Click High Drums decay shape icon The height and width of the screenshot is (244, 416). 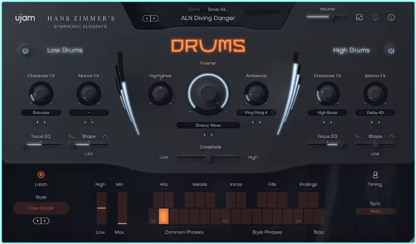[358, 136]
